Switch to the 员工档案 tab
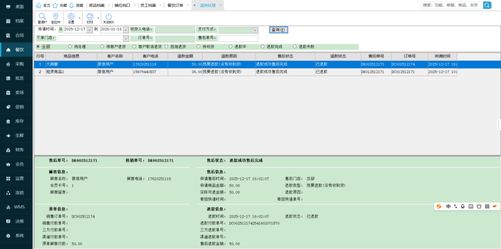Viewport: 501px width, 249px height. [x=148, y=5]
